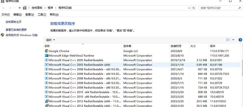This screenshot has width=243, height=107.
Task: Expand the address bar history dropdown
Action: 189,8
